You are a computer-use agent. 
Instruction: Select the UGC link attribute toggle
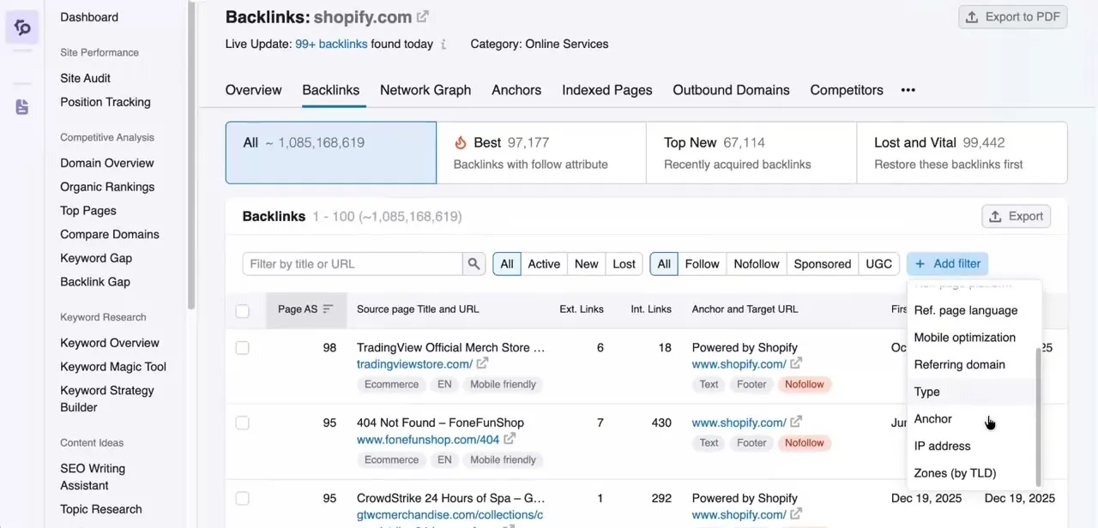pyautogui.click(x=879, y=264)
